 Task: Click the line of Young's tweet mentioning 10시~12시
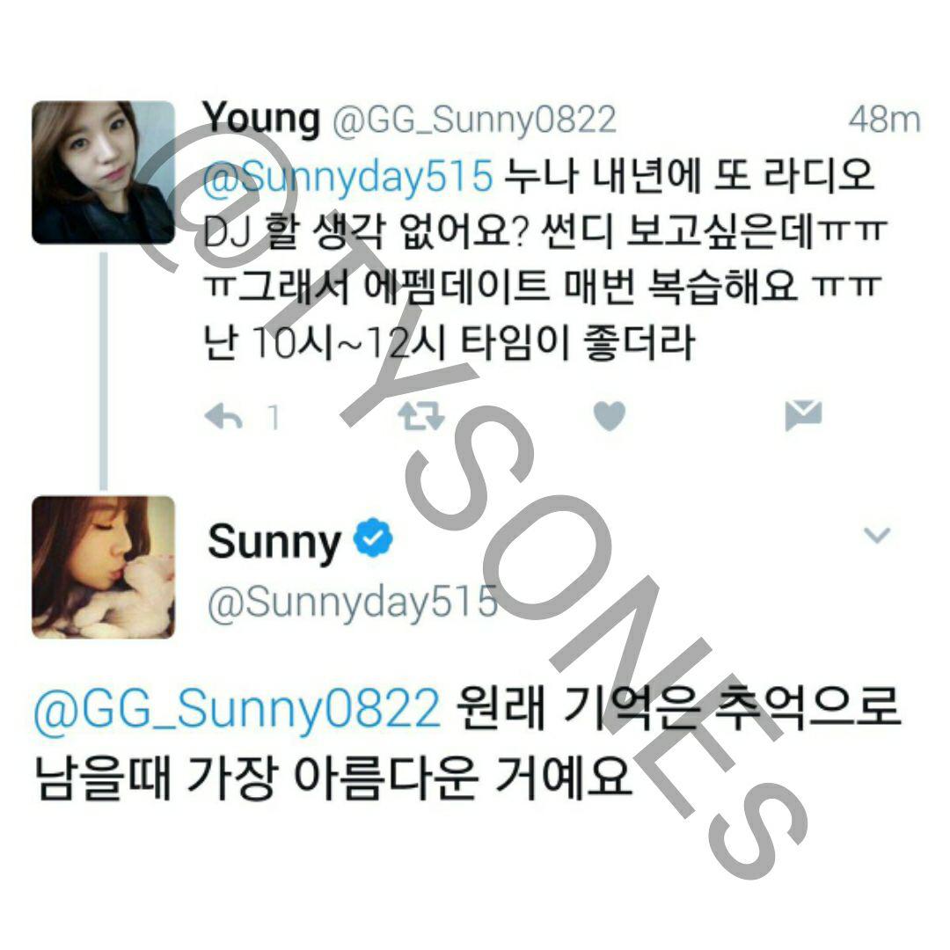pos(449,343)
